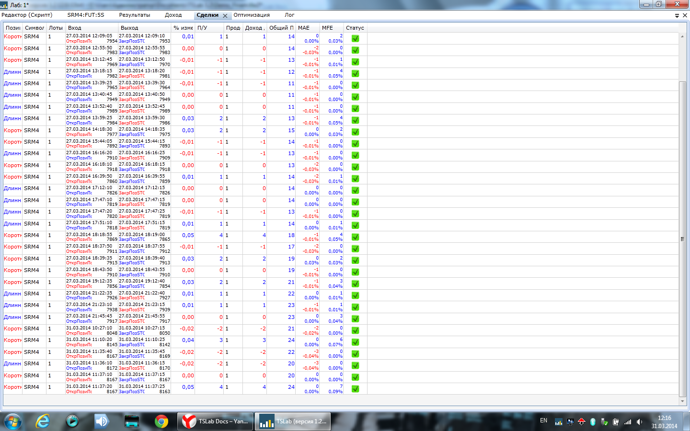Open the tab list dropdown arrow
Image resolution: width=690 pixels, height=431 pixels.
pos(677,16)
